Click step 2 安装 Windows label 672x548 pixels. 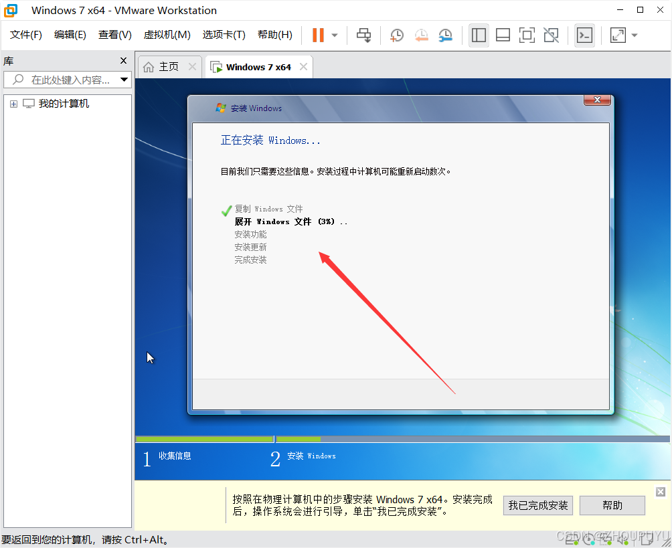click(311, 456)
